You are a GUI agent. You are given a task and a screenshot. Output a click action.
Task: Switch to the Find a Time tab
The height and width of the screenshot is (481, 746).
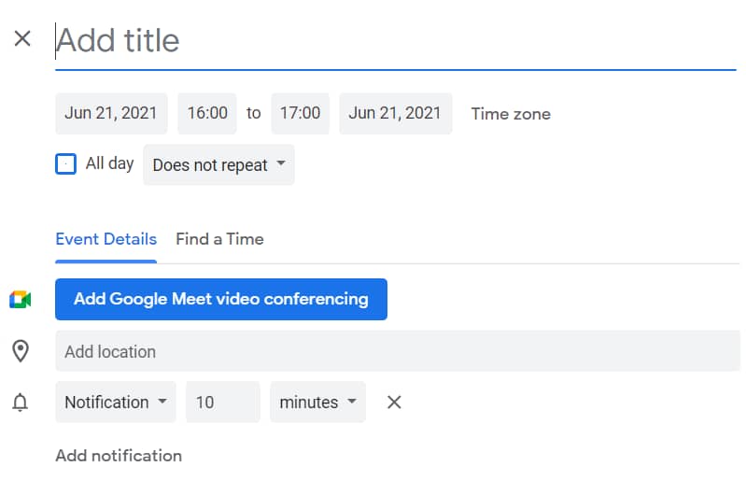(x=219, y=239)
